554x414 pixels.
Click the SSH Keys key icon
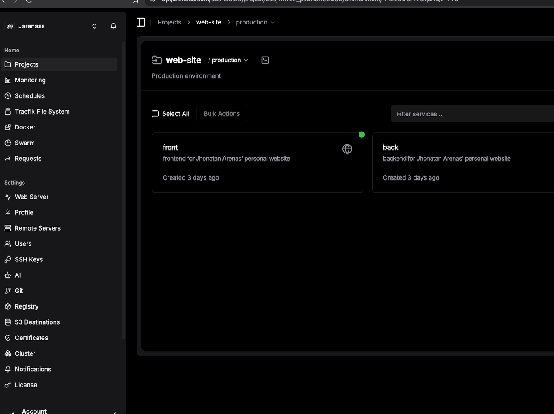tap(8, 260)
